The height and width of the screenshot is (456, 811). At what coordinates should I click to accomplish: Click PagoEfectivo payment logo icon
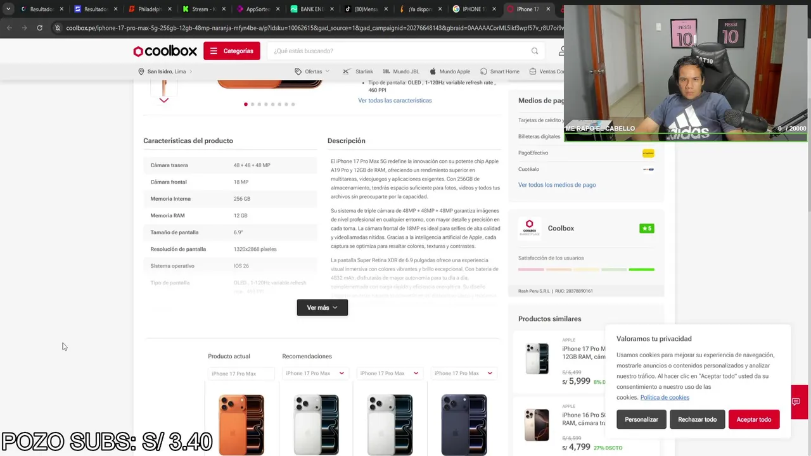pos(648,153)
